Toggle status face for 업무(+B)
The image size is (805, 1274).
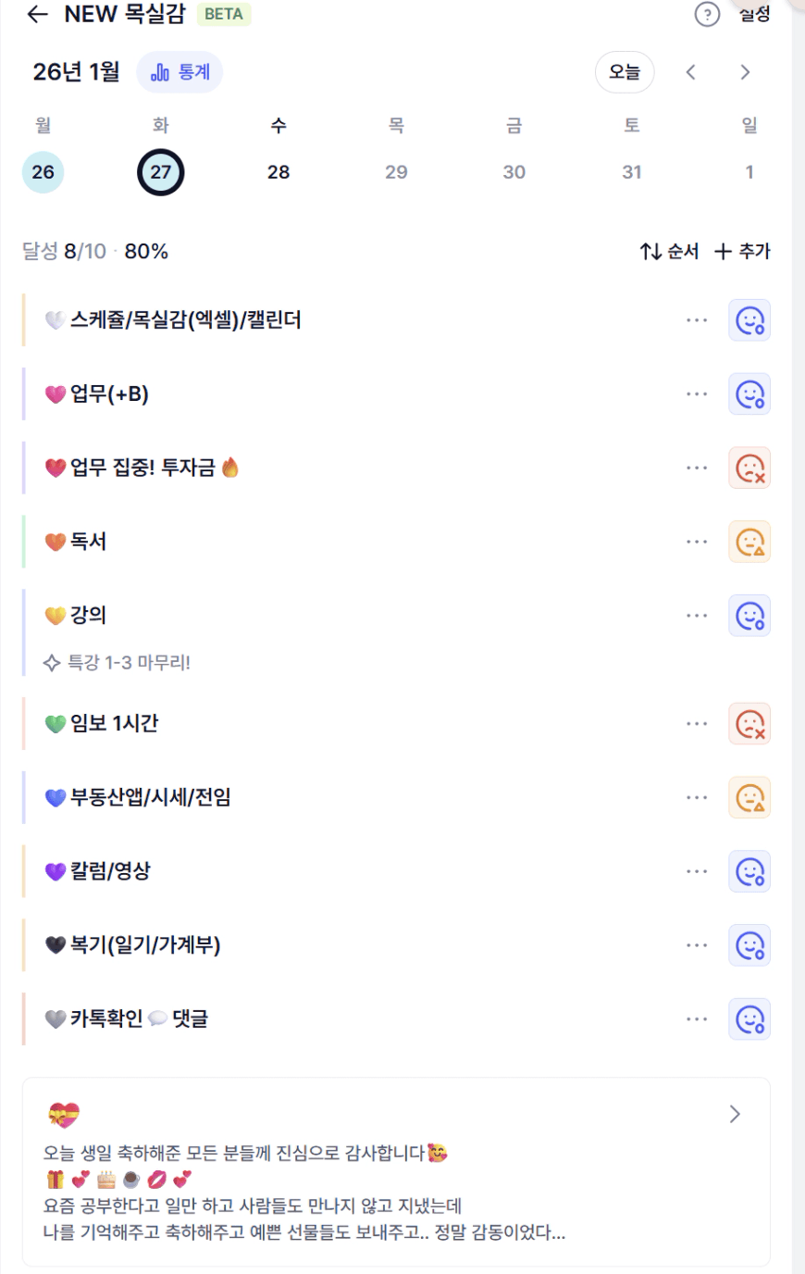(x=749, y=394)
